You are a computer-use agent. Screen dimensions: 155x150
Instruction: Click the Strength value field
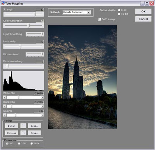[40, 10]
